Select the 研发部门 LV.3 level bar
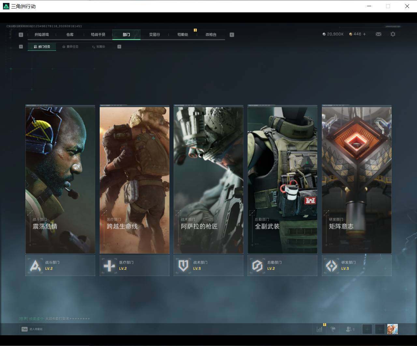The image size is (417, 346). coord(357,266)
